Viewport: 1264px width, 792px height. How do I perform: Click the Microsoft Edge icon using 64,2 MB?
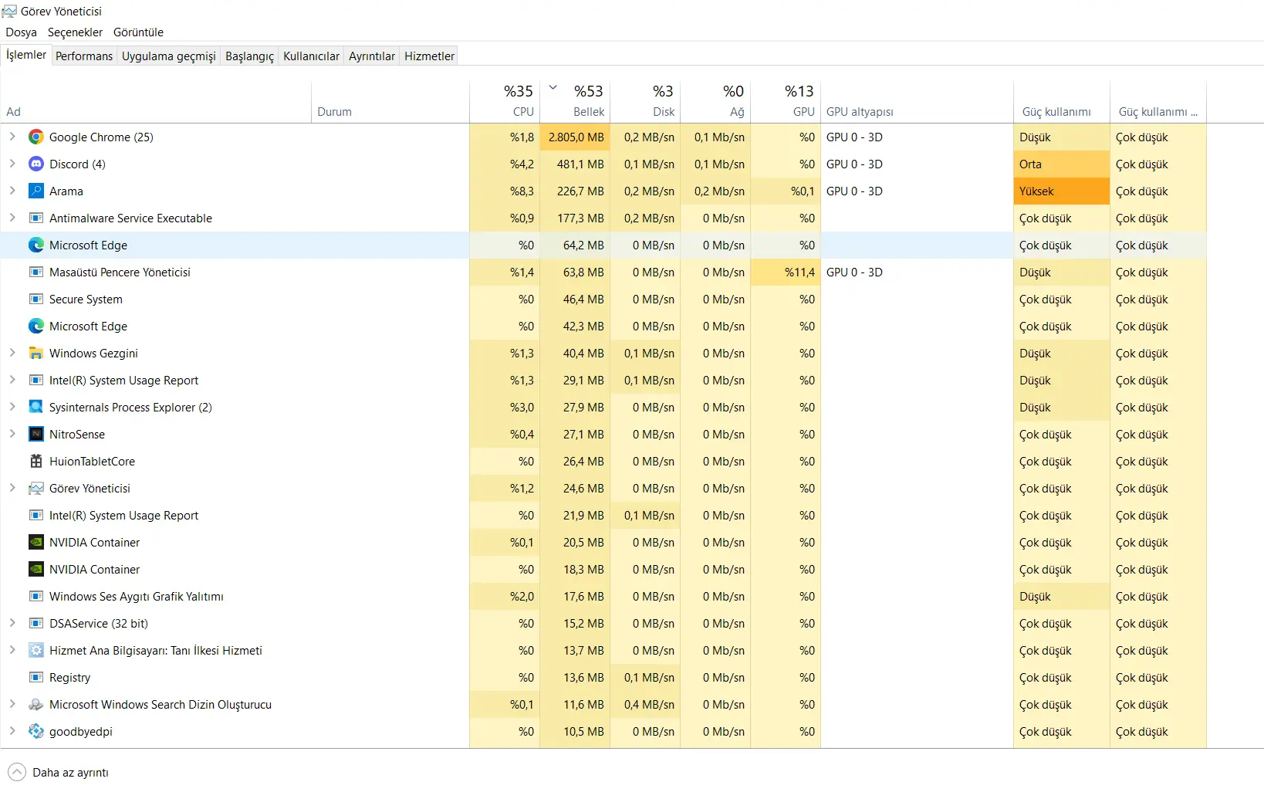(x=35, y=245)
